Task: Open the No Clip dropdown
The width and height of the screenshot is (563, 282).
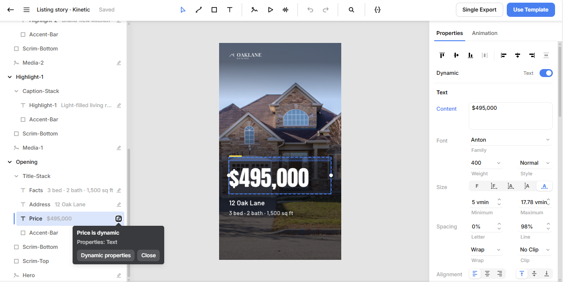Action: pyautogui.click(x=535, y=250)
